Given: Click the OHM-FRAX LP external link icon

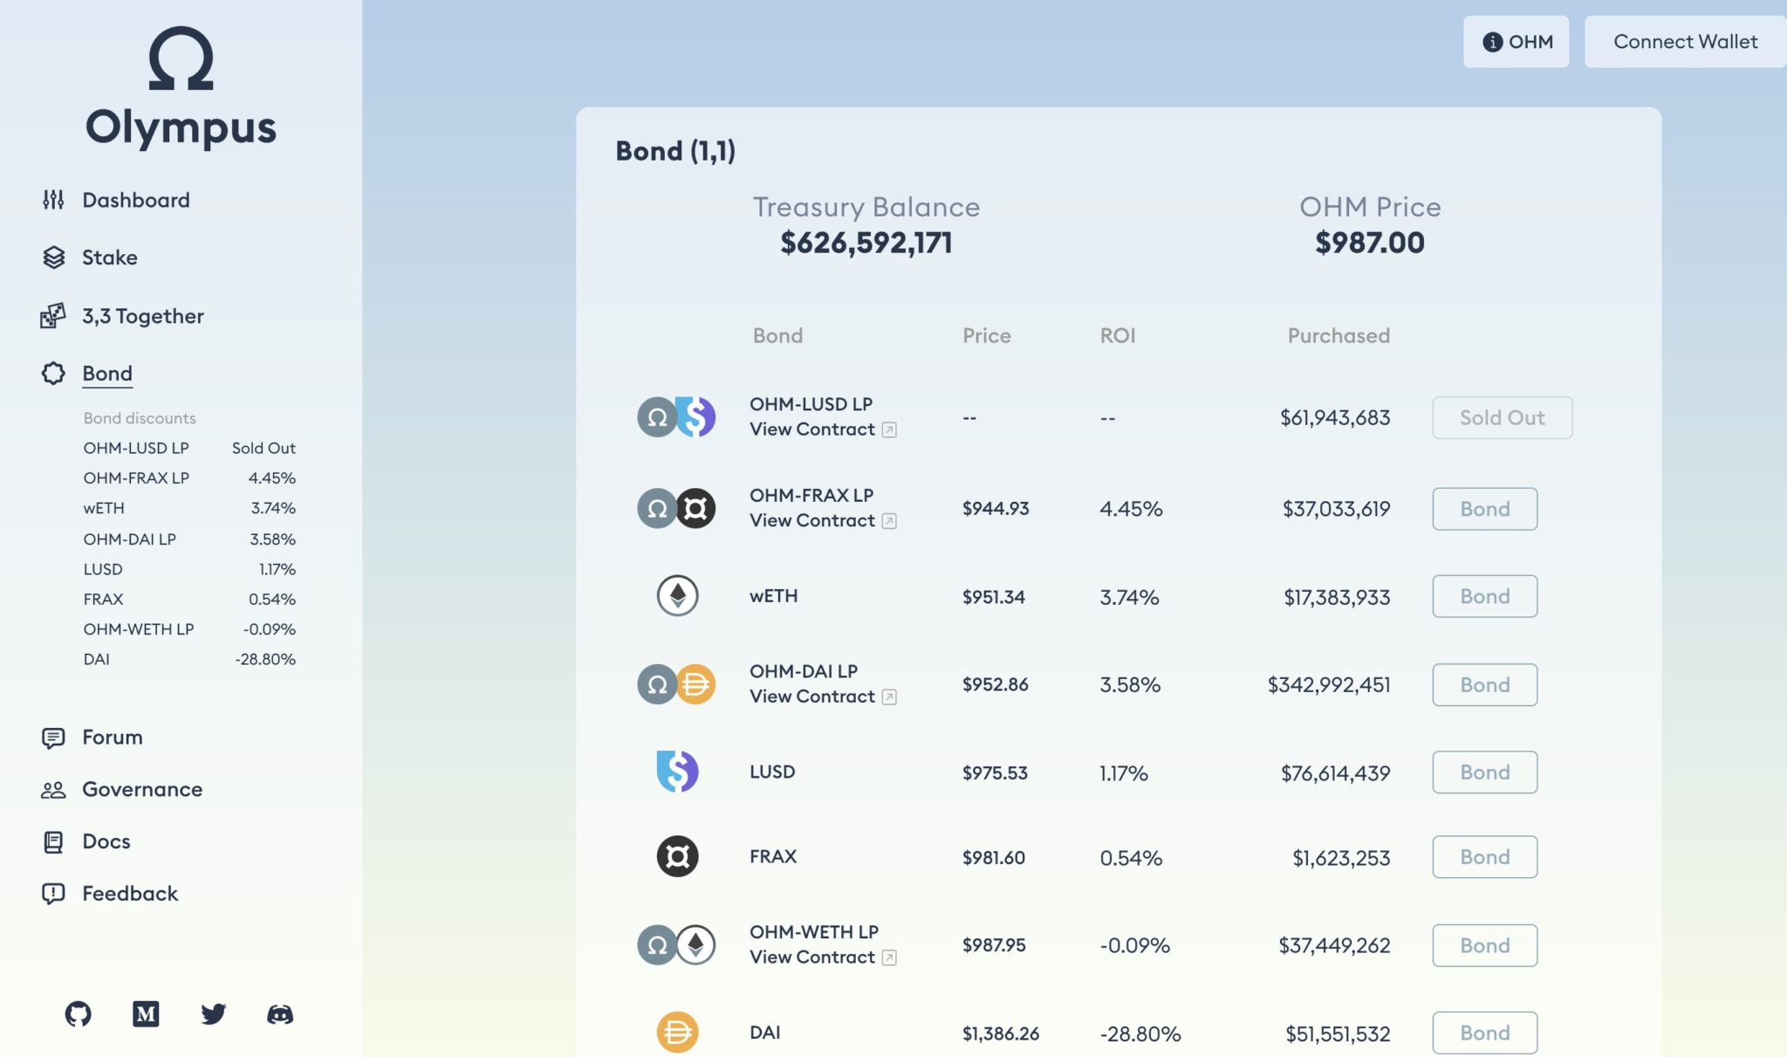Looking at the screenshot, I should pos(889,521).
